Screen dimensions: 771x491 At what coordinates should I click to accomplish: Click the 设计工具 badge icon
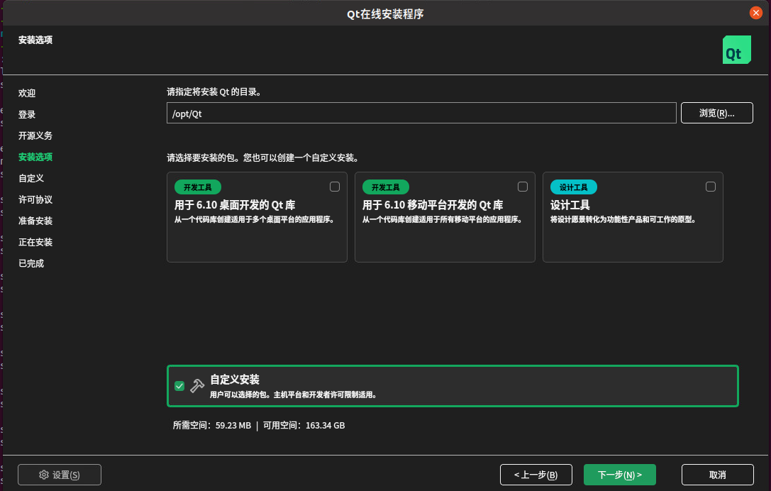(573, 187)
